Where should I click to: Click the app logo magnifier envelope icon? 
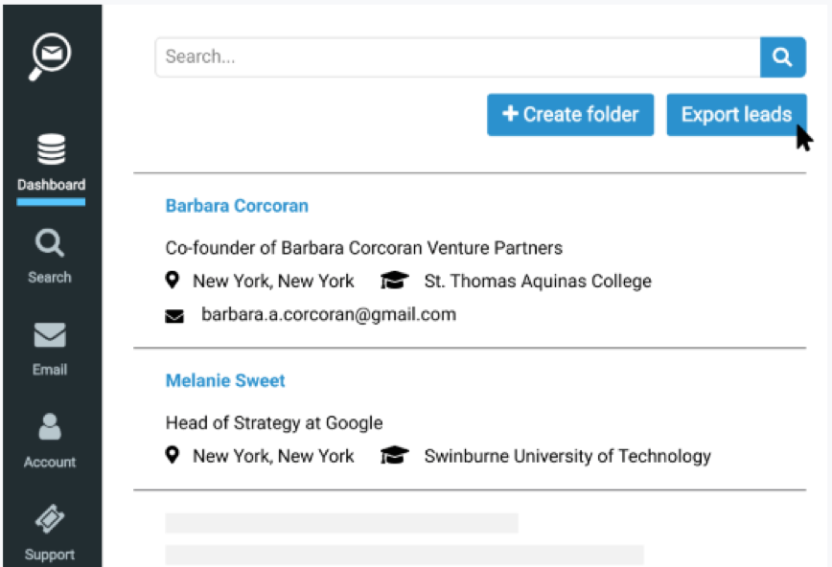[50, 59]
